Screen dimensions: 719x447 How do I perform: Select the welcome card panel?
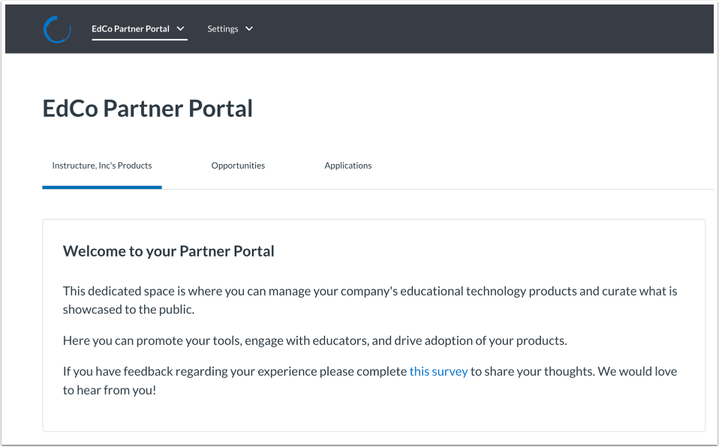pyautogui.click(x=374, y=322)
